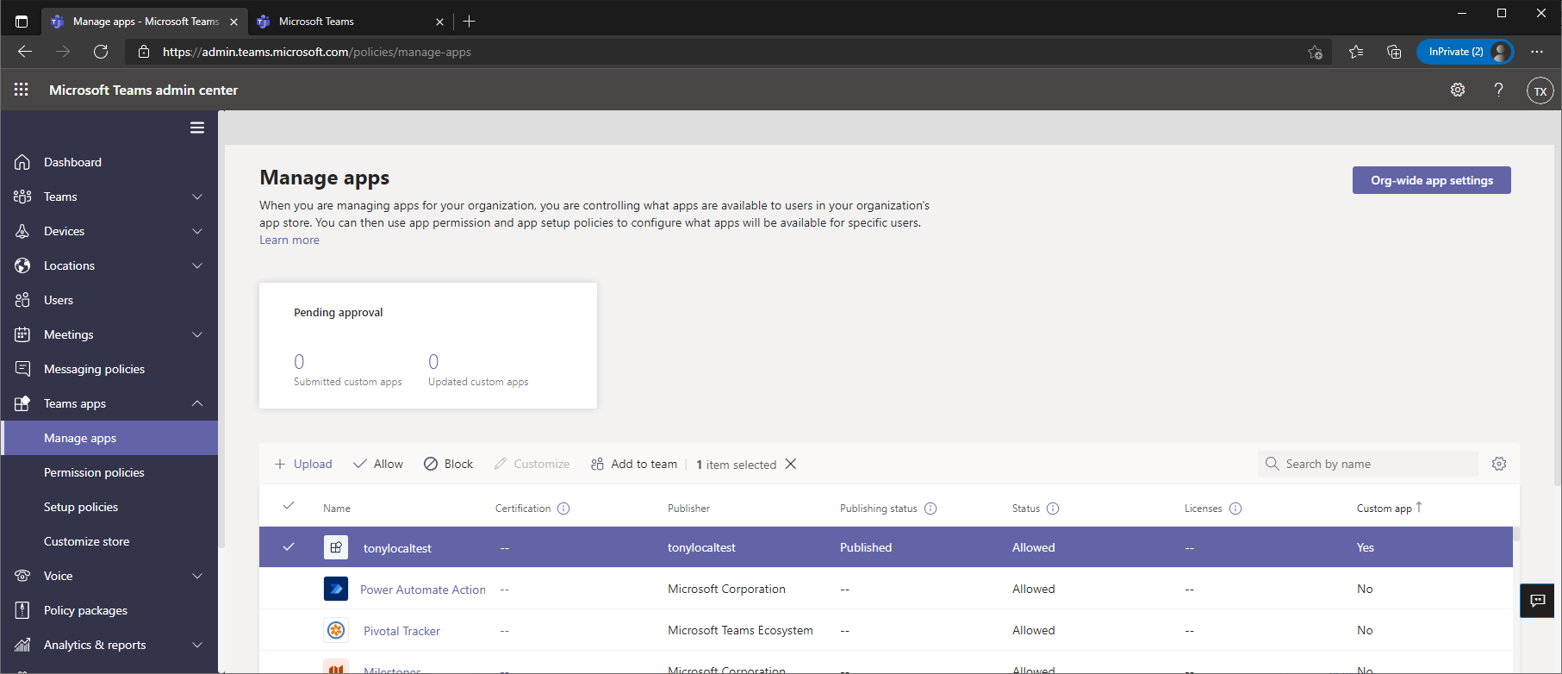Screen dimensions: 1562x674
Task: Click the Users icon in sidebar
Action: pyautogui.click(x=22, y=300)
